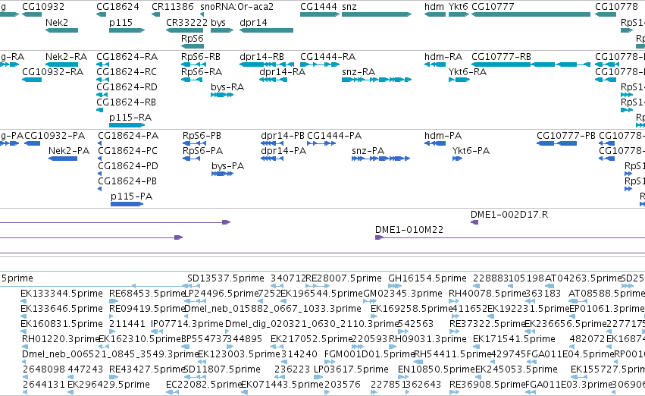Click the SD13537.5prime EST label
This screenshot has width=645, height=396.
pyautogui.click(x=225, y=278)
